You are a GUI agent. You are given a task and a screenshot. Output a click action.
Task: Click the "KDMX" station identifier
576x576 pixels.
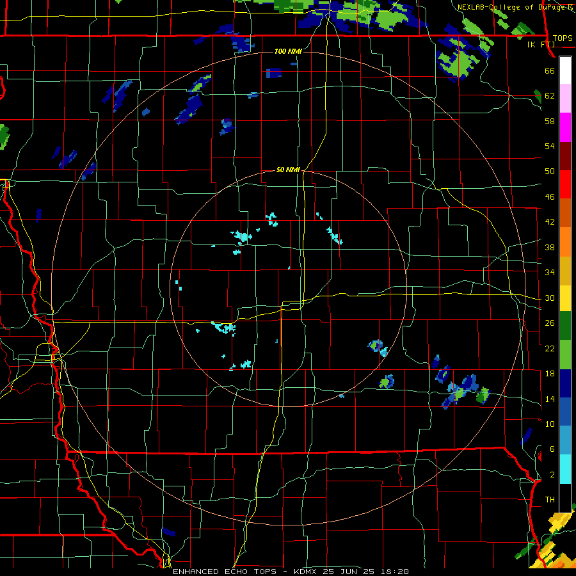(305, 572)
